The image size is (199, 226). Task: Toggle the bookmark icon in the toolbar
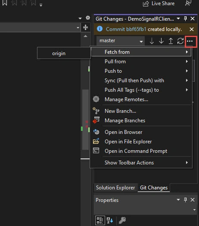5,3
